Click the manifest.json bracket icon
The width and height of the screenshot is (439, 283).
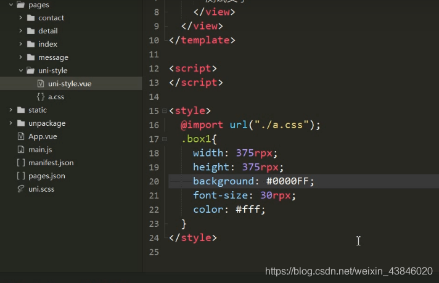(x=21, y=162)
